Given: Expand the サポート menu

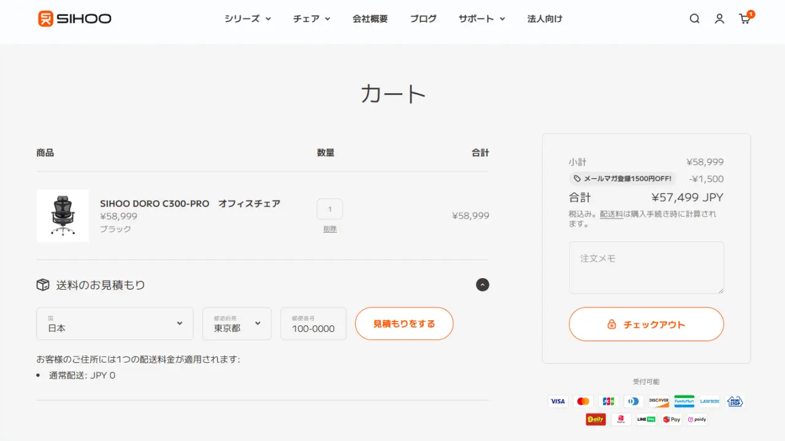Looking at the screenshot, I should pyautogui.click(x=482, y=18).
